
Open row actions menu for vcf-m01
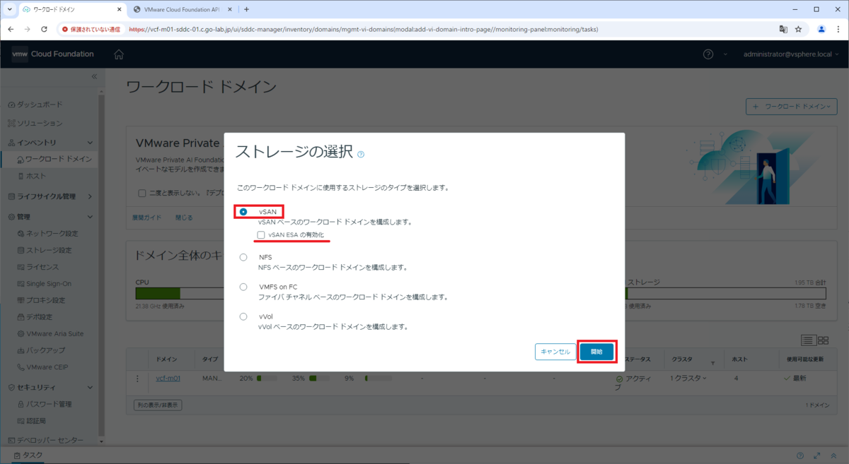(138, 379)
